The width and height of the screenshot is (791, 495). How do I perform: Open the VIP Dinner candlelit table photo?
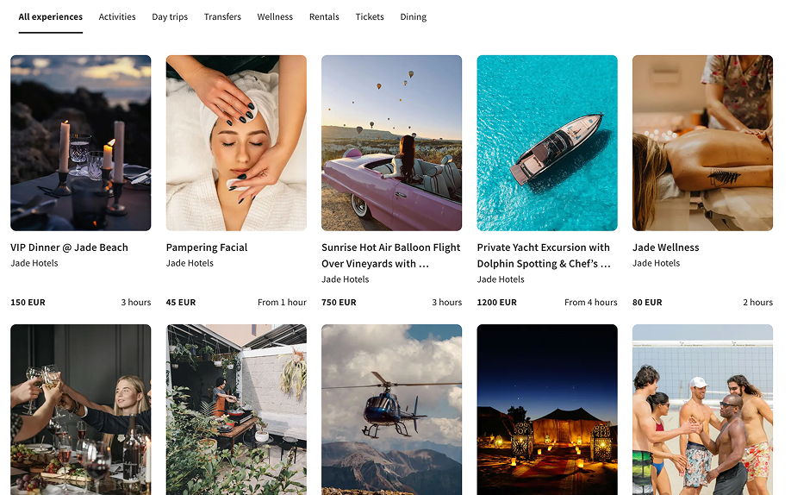[80, 142]
